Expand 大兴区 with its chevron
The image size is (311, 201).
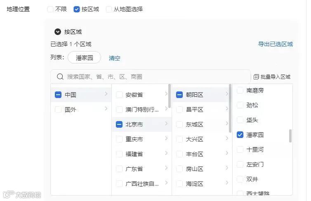[227, 138]
